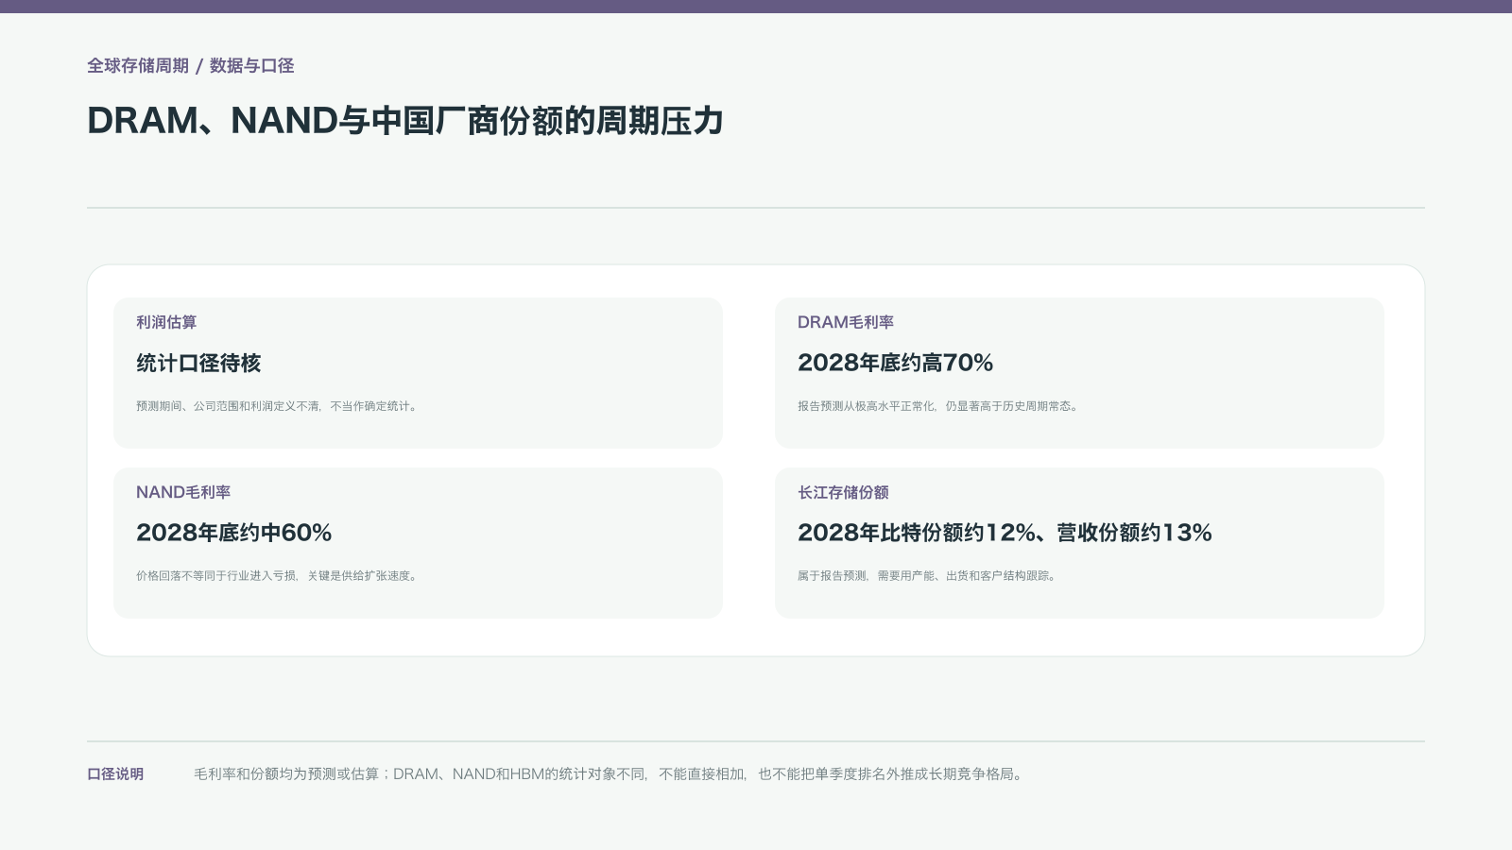This screenshot has width=1512, height=850.
Task: Click the footer label 口径说明
Action: coord(115,773)
